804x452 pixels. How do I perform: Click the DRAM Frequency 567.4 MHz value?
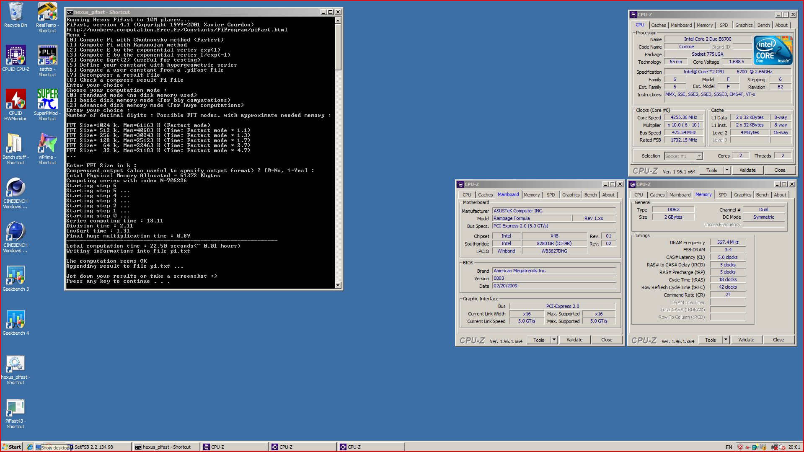click(728, 242)
